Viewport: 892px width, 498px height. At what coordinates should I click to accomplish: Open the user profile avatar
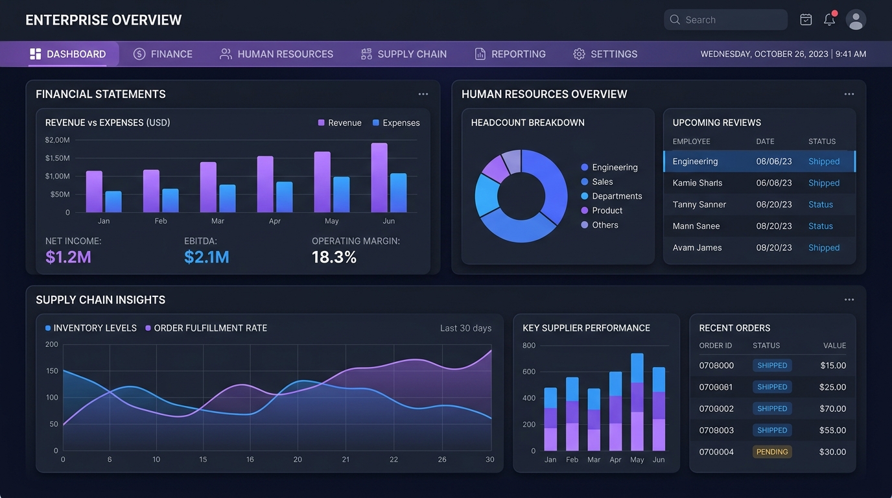pos(856,19)
